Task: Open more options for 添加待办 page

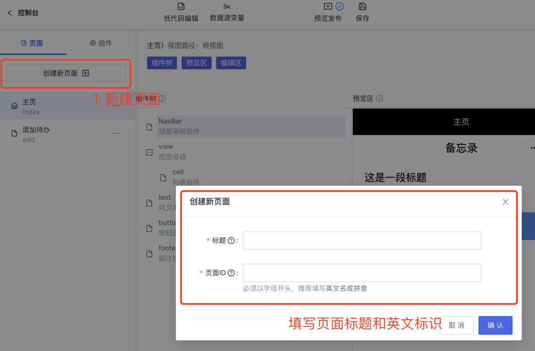Action: [115, 133]
